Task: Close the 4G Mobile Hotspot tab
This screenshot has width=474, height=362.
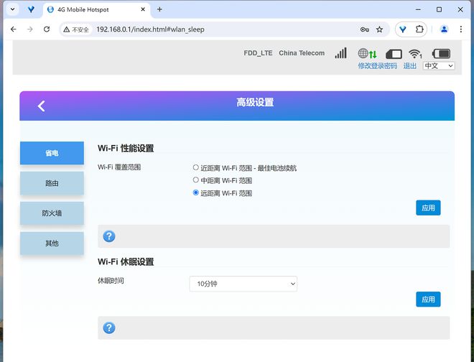Action: 143,9
